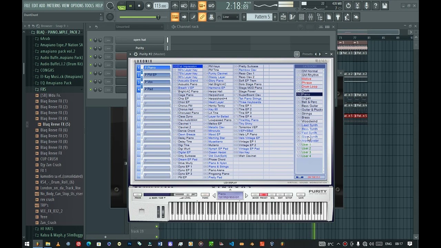Click the record button in transport
The height and width of the screenshot is (248, 441).
click(148, 6)
